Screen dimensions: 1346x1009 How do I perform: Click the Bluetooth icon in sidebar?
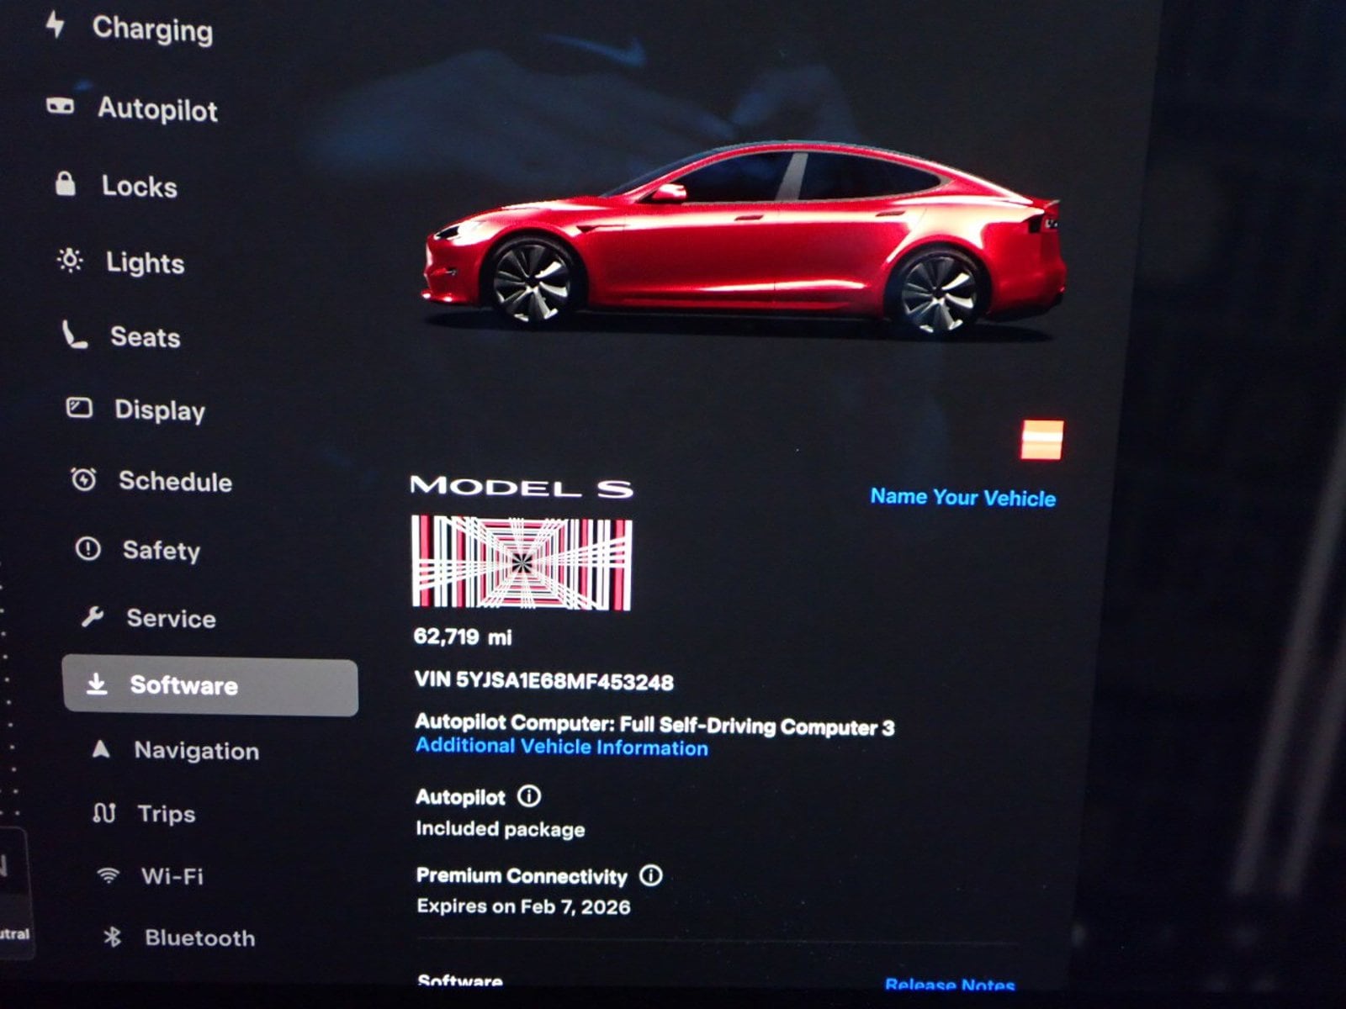(112, 937)
